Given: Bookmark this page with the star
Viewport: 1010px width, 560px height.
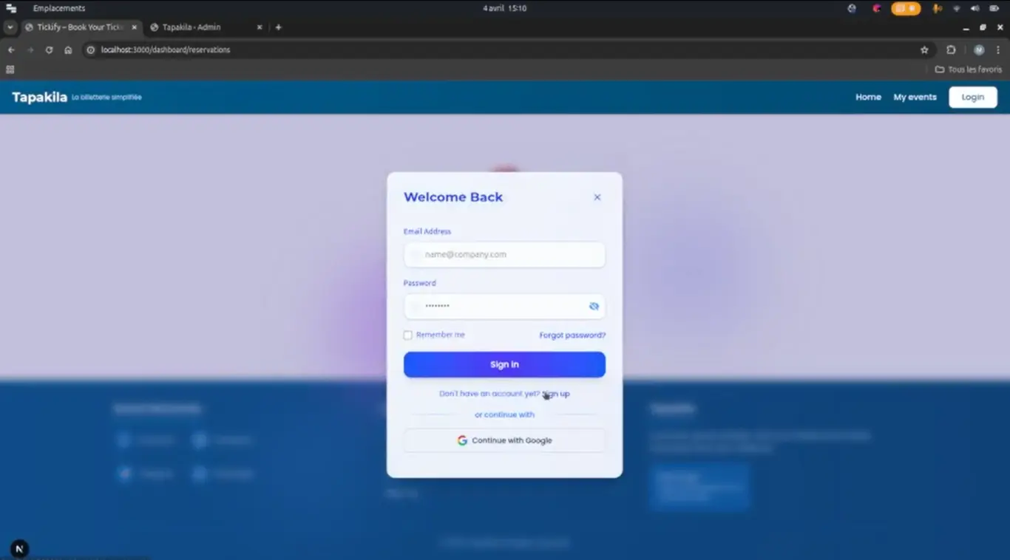Looking at the screenshot, I should coord(924,50).
